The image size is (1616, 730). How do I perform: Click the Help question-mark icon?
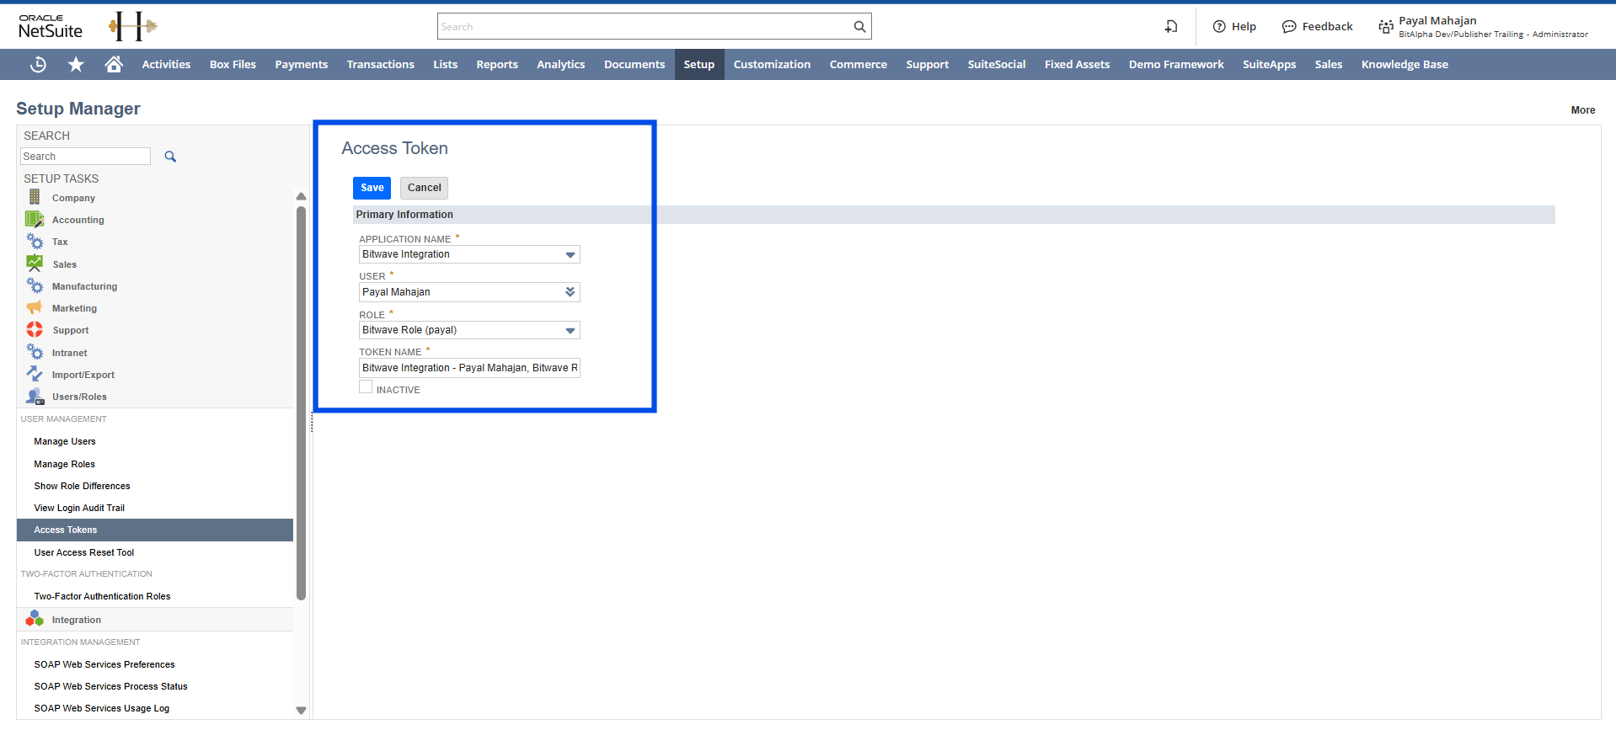(1219, 26)
